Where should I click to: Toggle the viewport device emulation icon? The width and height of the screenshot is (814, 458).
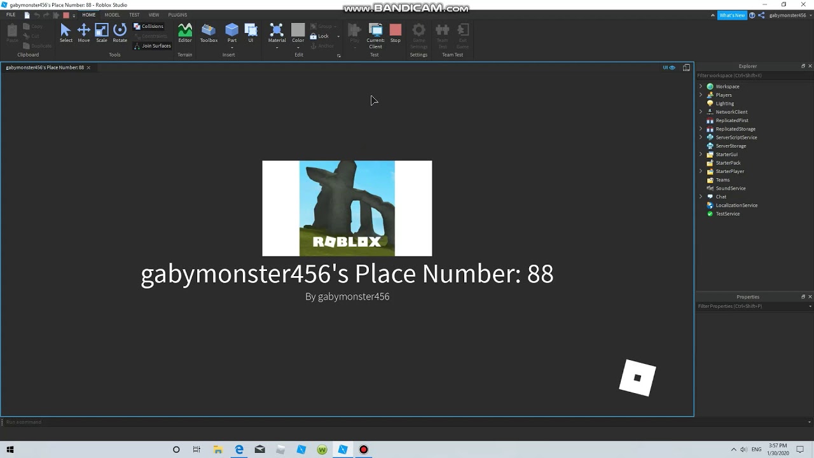(686, 67)
